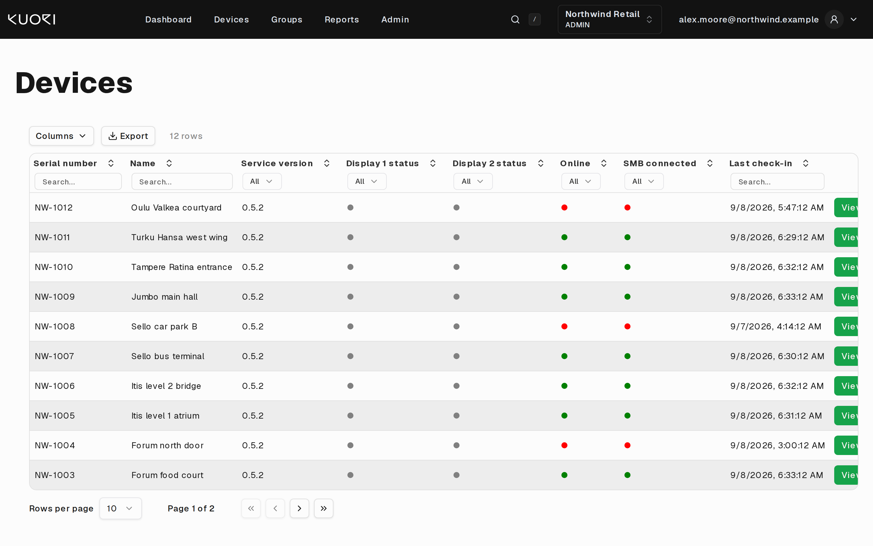Click the slash shortcut key badge
The height and width of the screenshot is (546, 873).
coord(534,19)
